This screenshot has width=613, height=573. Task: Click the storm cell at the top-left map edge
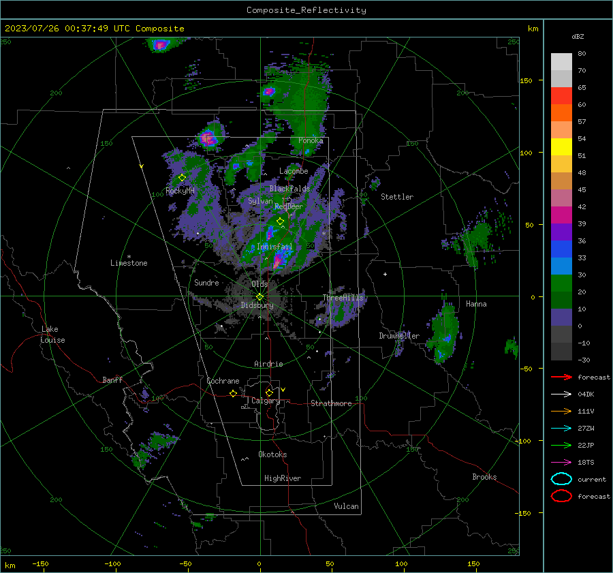[x=160, y=45]
